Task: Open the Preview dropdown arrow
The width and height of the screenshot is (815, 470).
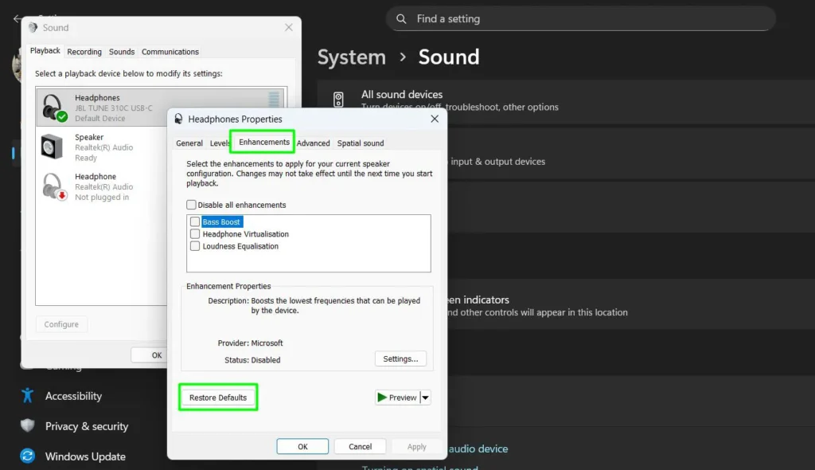Action: [x=424, y=397]
